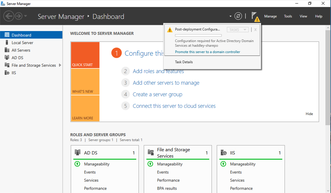Click File and Storage Services sidebar icon

click(x=7, y=65)
